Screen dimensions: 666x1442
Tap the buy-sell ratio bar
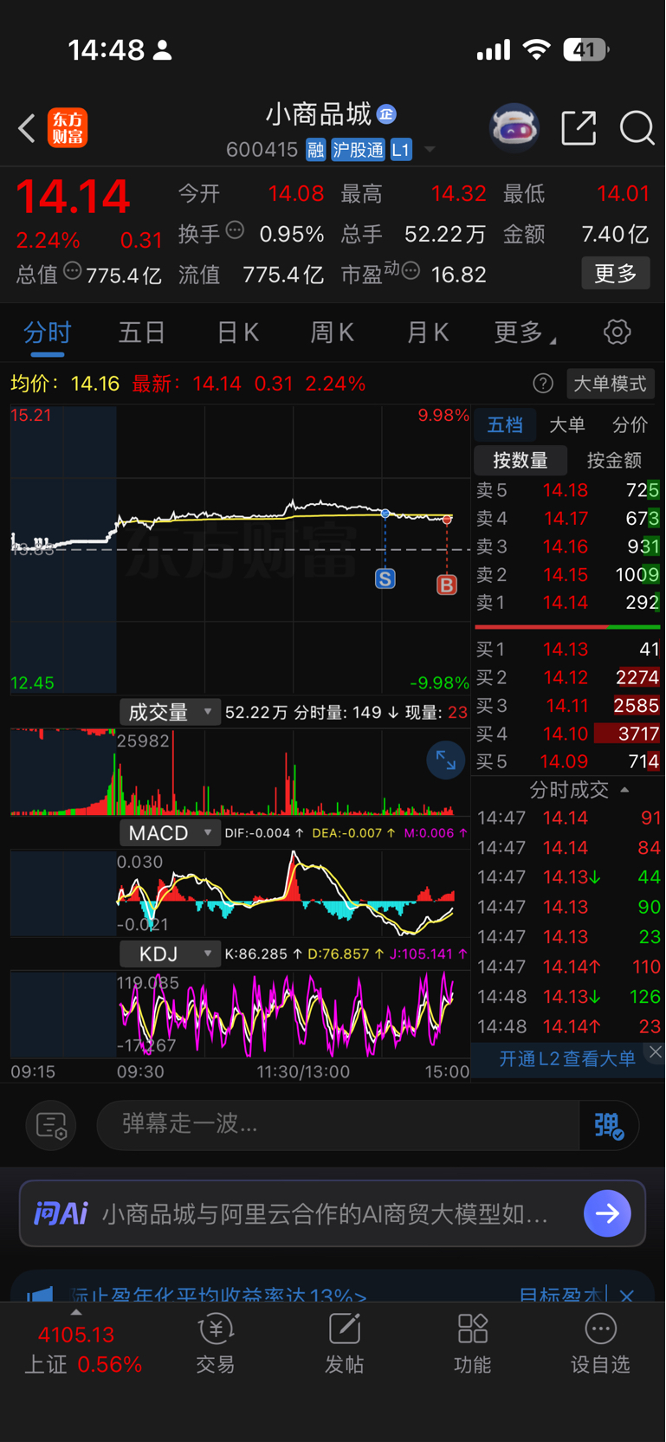(x=567, y=627)
